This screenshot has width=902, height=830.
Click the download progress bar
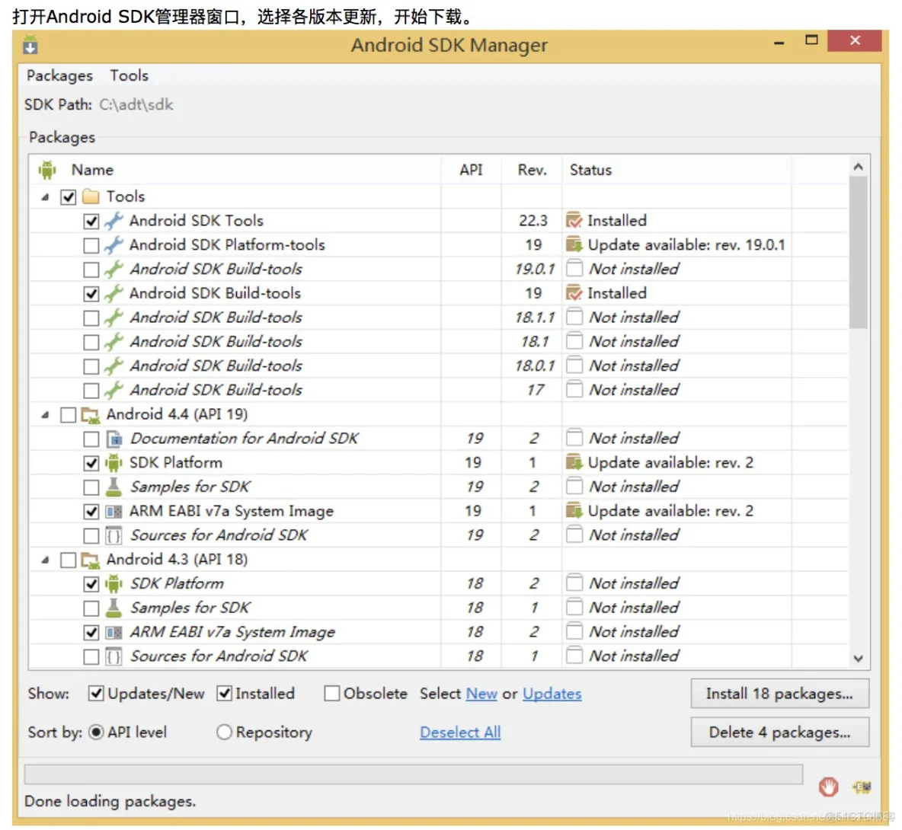pos(414,774)
